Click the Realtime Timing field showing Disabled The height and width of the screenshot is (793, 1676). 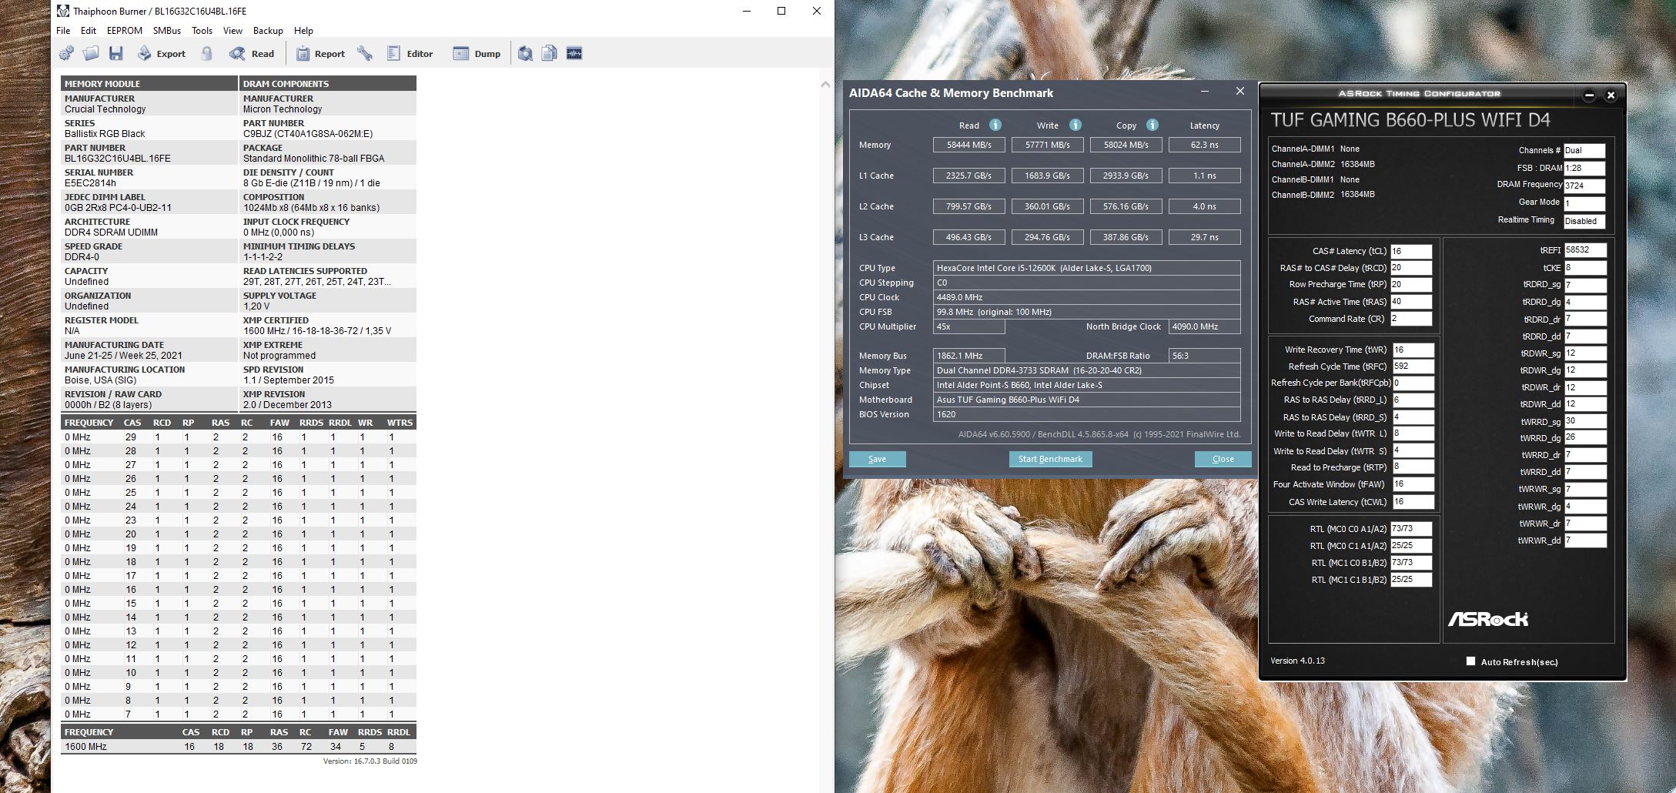coord(1584,221)
